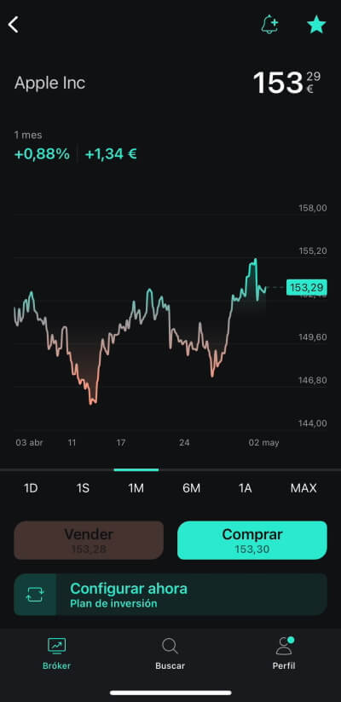Tap the chart's lowest trough point
This screenshot has height=702, width=341.
tap(93, 403)
